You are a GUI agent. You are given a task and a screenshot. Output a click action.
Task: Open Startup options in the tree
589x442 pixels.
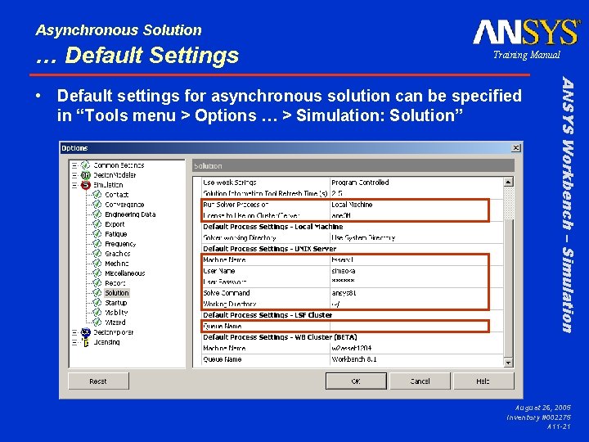(x=115, y=302)
